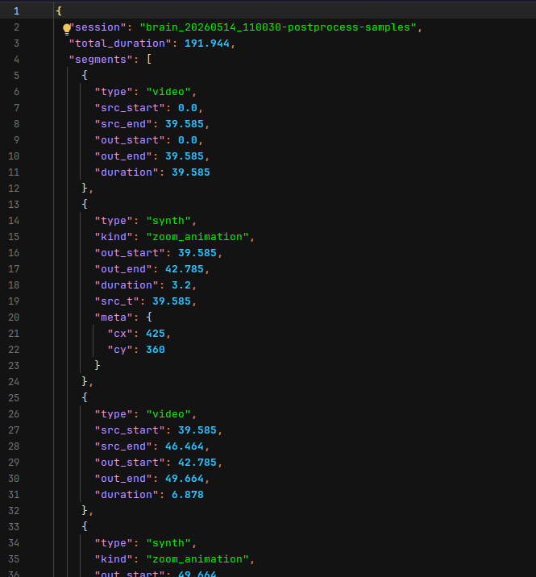536x577 pixels.
Task: Click src_end value 46.464
Action: pyautogui.click(x=185, y=446)
